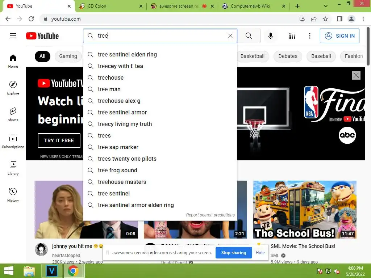Screen dimensions: 371x278
Task: Select the All filter chip
Action: click(x=42, y=56)
